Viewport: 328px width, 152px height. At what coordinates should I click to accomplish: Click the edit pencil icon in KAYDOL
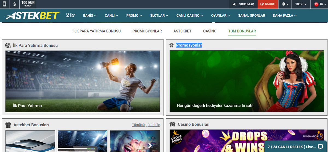coord(262,4)
